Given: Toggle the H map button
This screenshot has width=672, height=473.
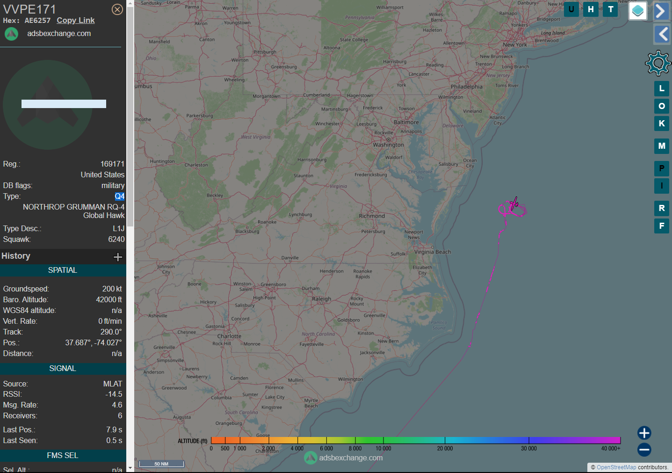Looking at the screenshot, I should pyautogui.click(x=591, y=9).
